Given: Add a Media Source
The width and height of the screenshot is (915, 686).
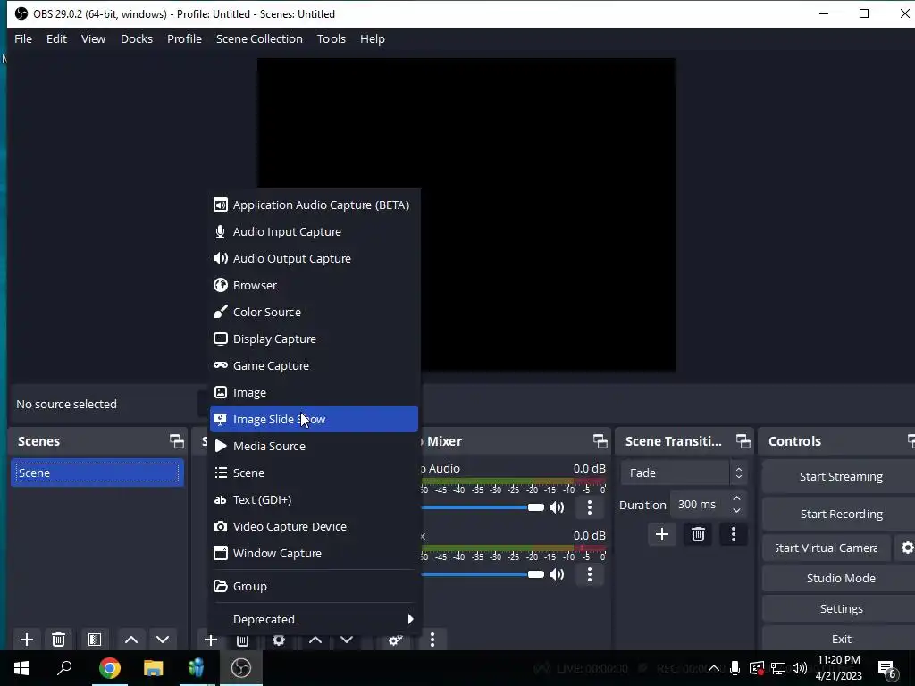Looking at the screenshot, I should pos(314,447).
